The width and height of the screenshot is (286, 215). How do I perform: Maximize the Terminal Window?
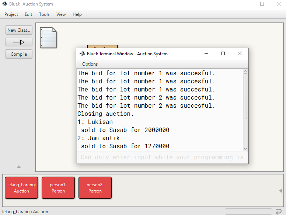click(223, 53)
